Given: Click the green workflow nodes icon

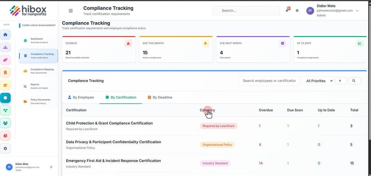Looking at the screenshot, I should tap(5, 110).
